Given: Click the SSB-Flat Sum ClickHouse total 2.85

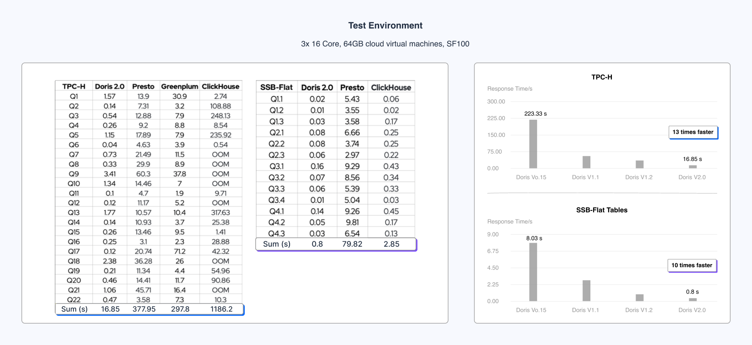Looking at the screenshot, I should pyautogui.click(x=392, y=244).
